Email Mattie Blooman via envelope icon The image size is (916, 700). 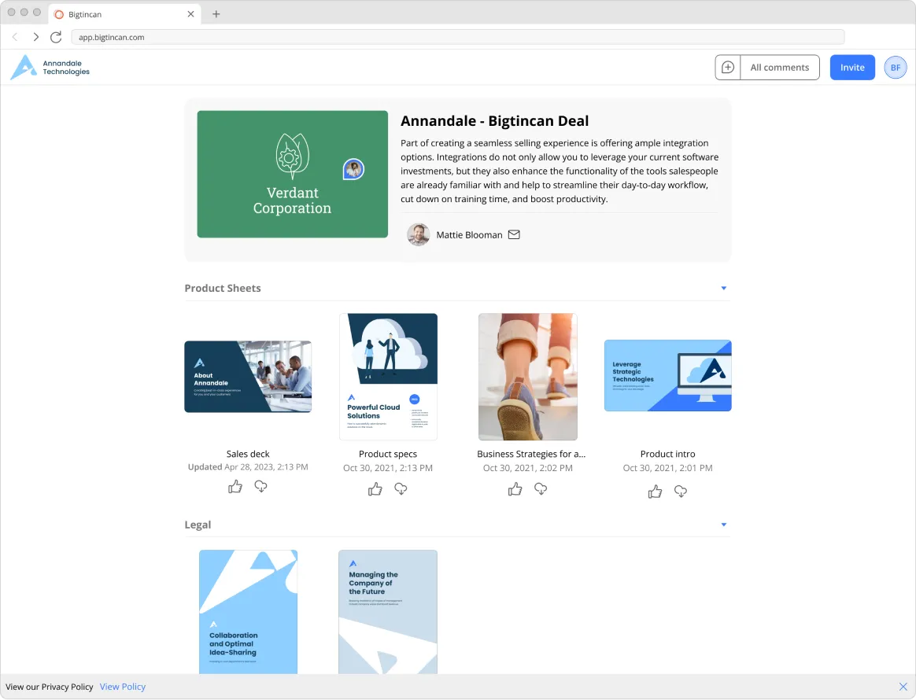point(514,234)
